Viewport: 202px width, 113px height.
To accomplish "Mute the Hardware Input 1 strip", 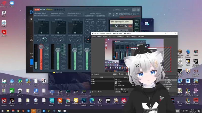I will coord(46,68).
